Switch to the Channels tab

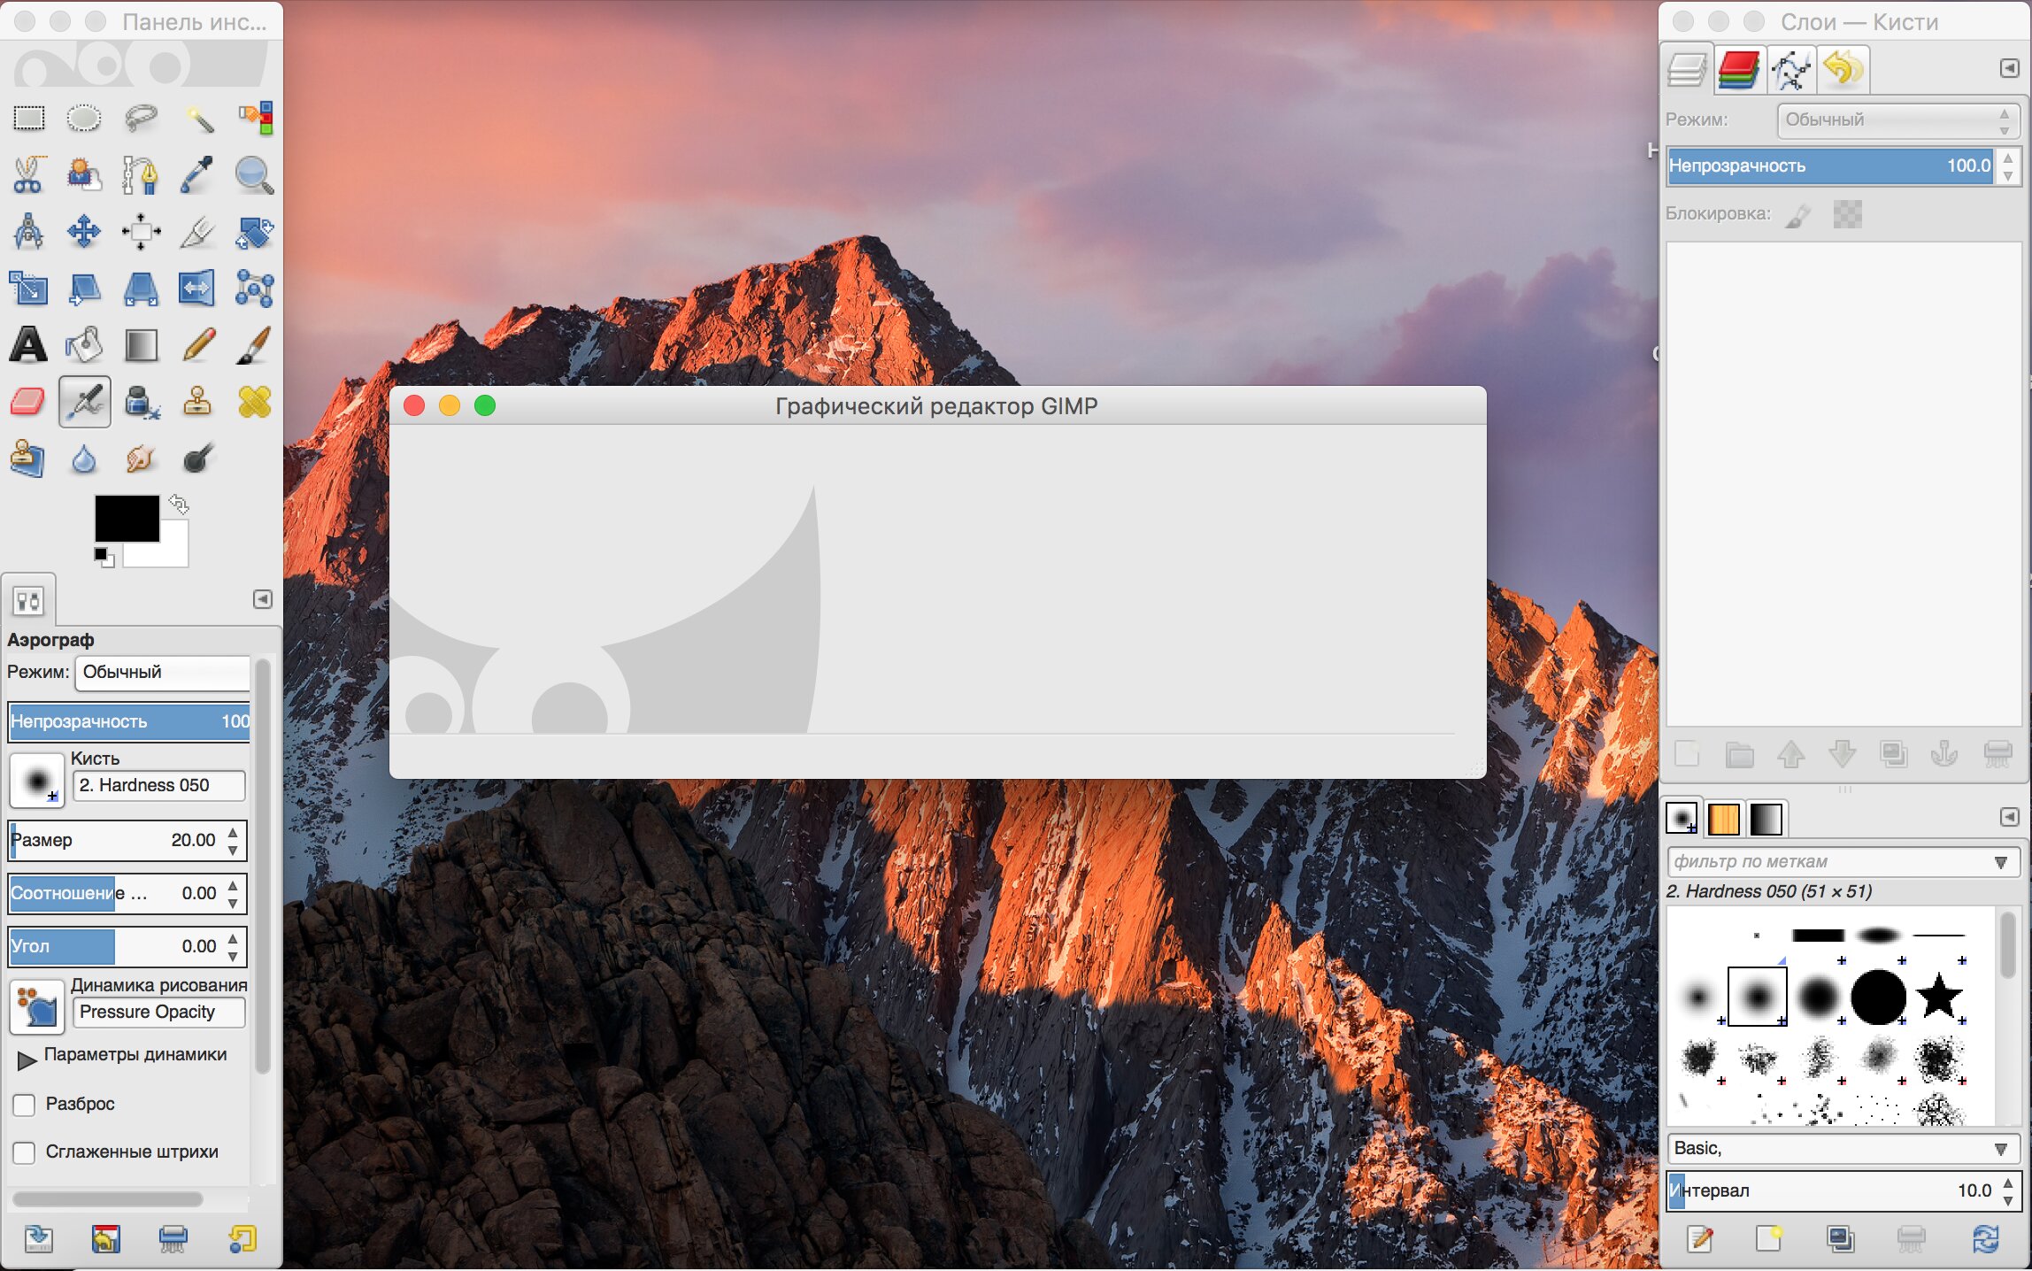pos(1738,69)
